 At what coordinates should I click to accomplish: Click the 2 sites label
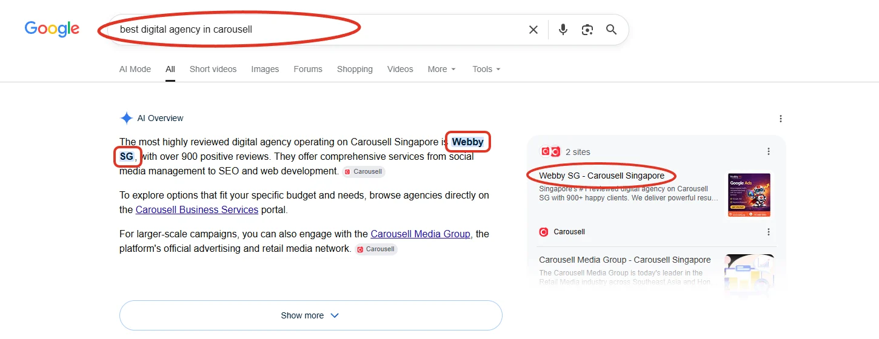click(578, 152)
